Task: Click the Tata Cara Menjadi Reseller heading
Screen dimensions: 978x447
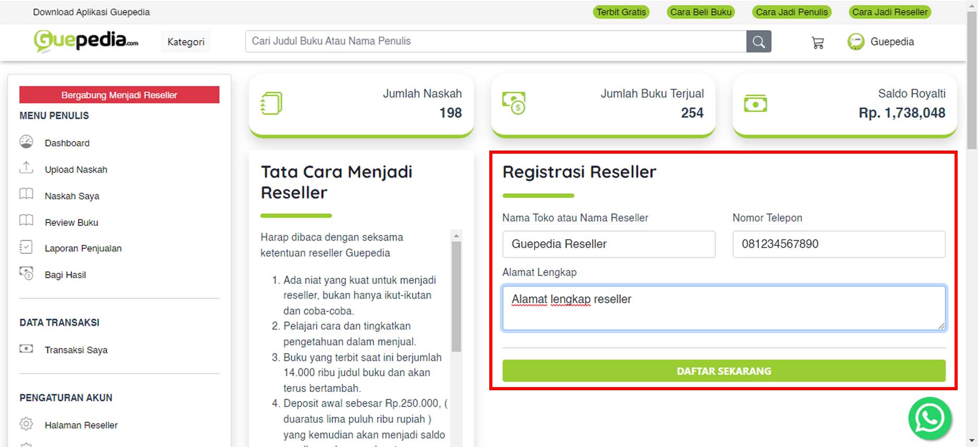Action: tap(336, 182)
